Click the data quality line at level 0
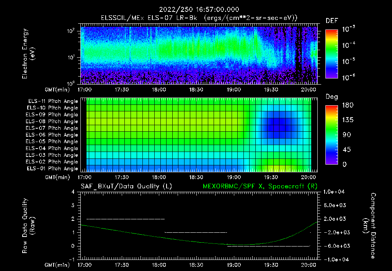This screenshot has width=392, height=271. coord(268,246)
